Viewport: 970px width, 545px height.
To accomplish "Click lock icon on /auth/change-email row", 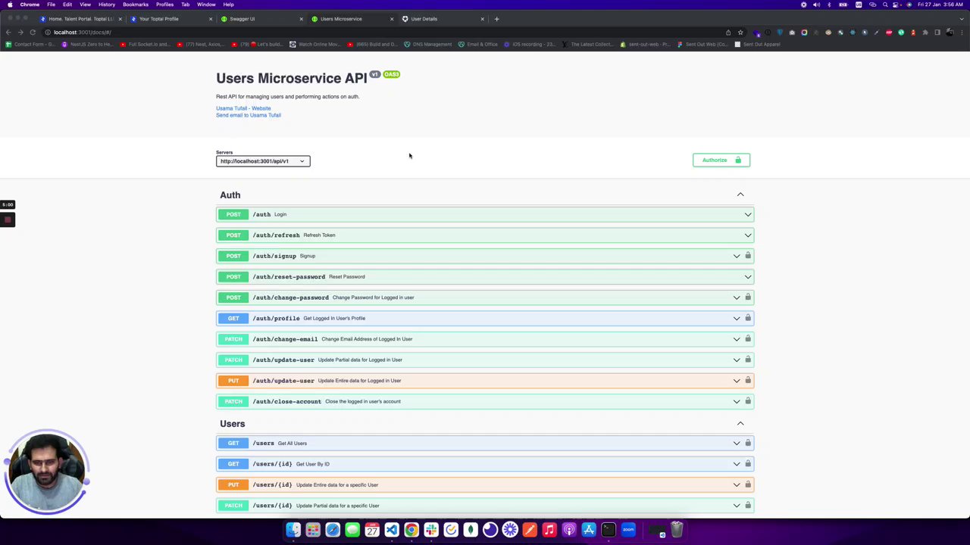I will tap(748, 339).
